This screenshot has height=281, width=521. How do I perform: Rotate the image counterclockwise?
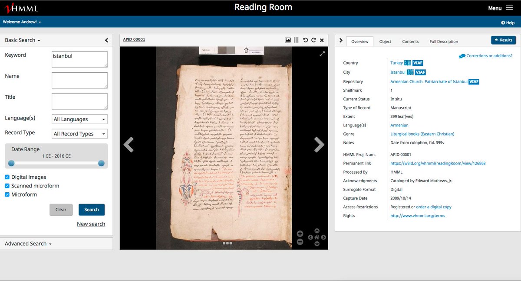point(306,40)
